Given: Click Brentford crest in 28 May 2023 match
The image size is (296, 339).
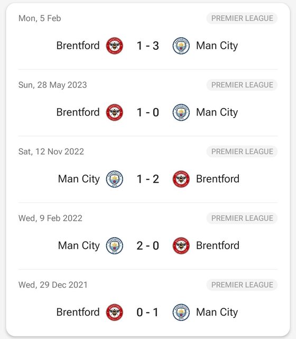Looking at the screenshot, I should coord(115,112).
